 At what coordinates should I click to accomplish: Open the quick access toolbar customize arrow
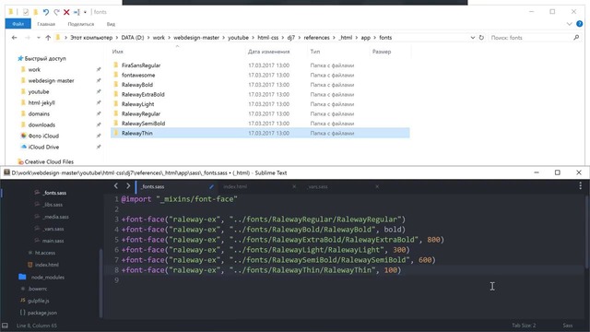pyautogui.click(x=85, y=12)
